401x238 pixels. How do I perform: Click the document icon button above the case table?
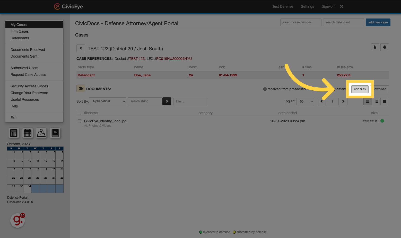375,47
